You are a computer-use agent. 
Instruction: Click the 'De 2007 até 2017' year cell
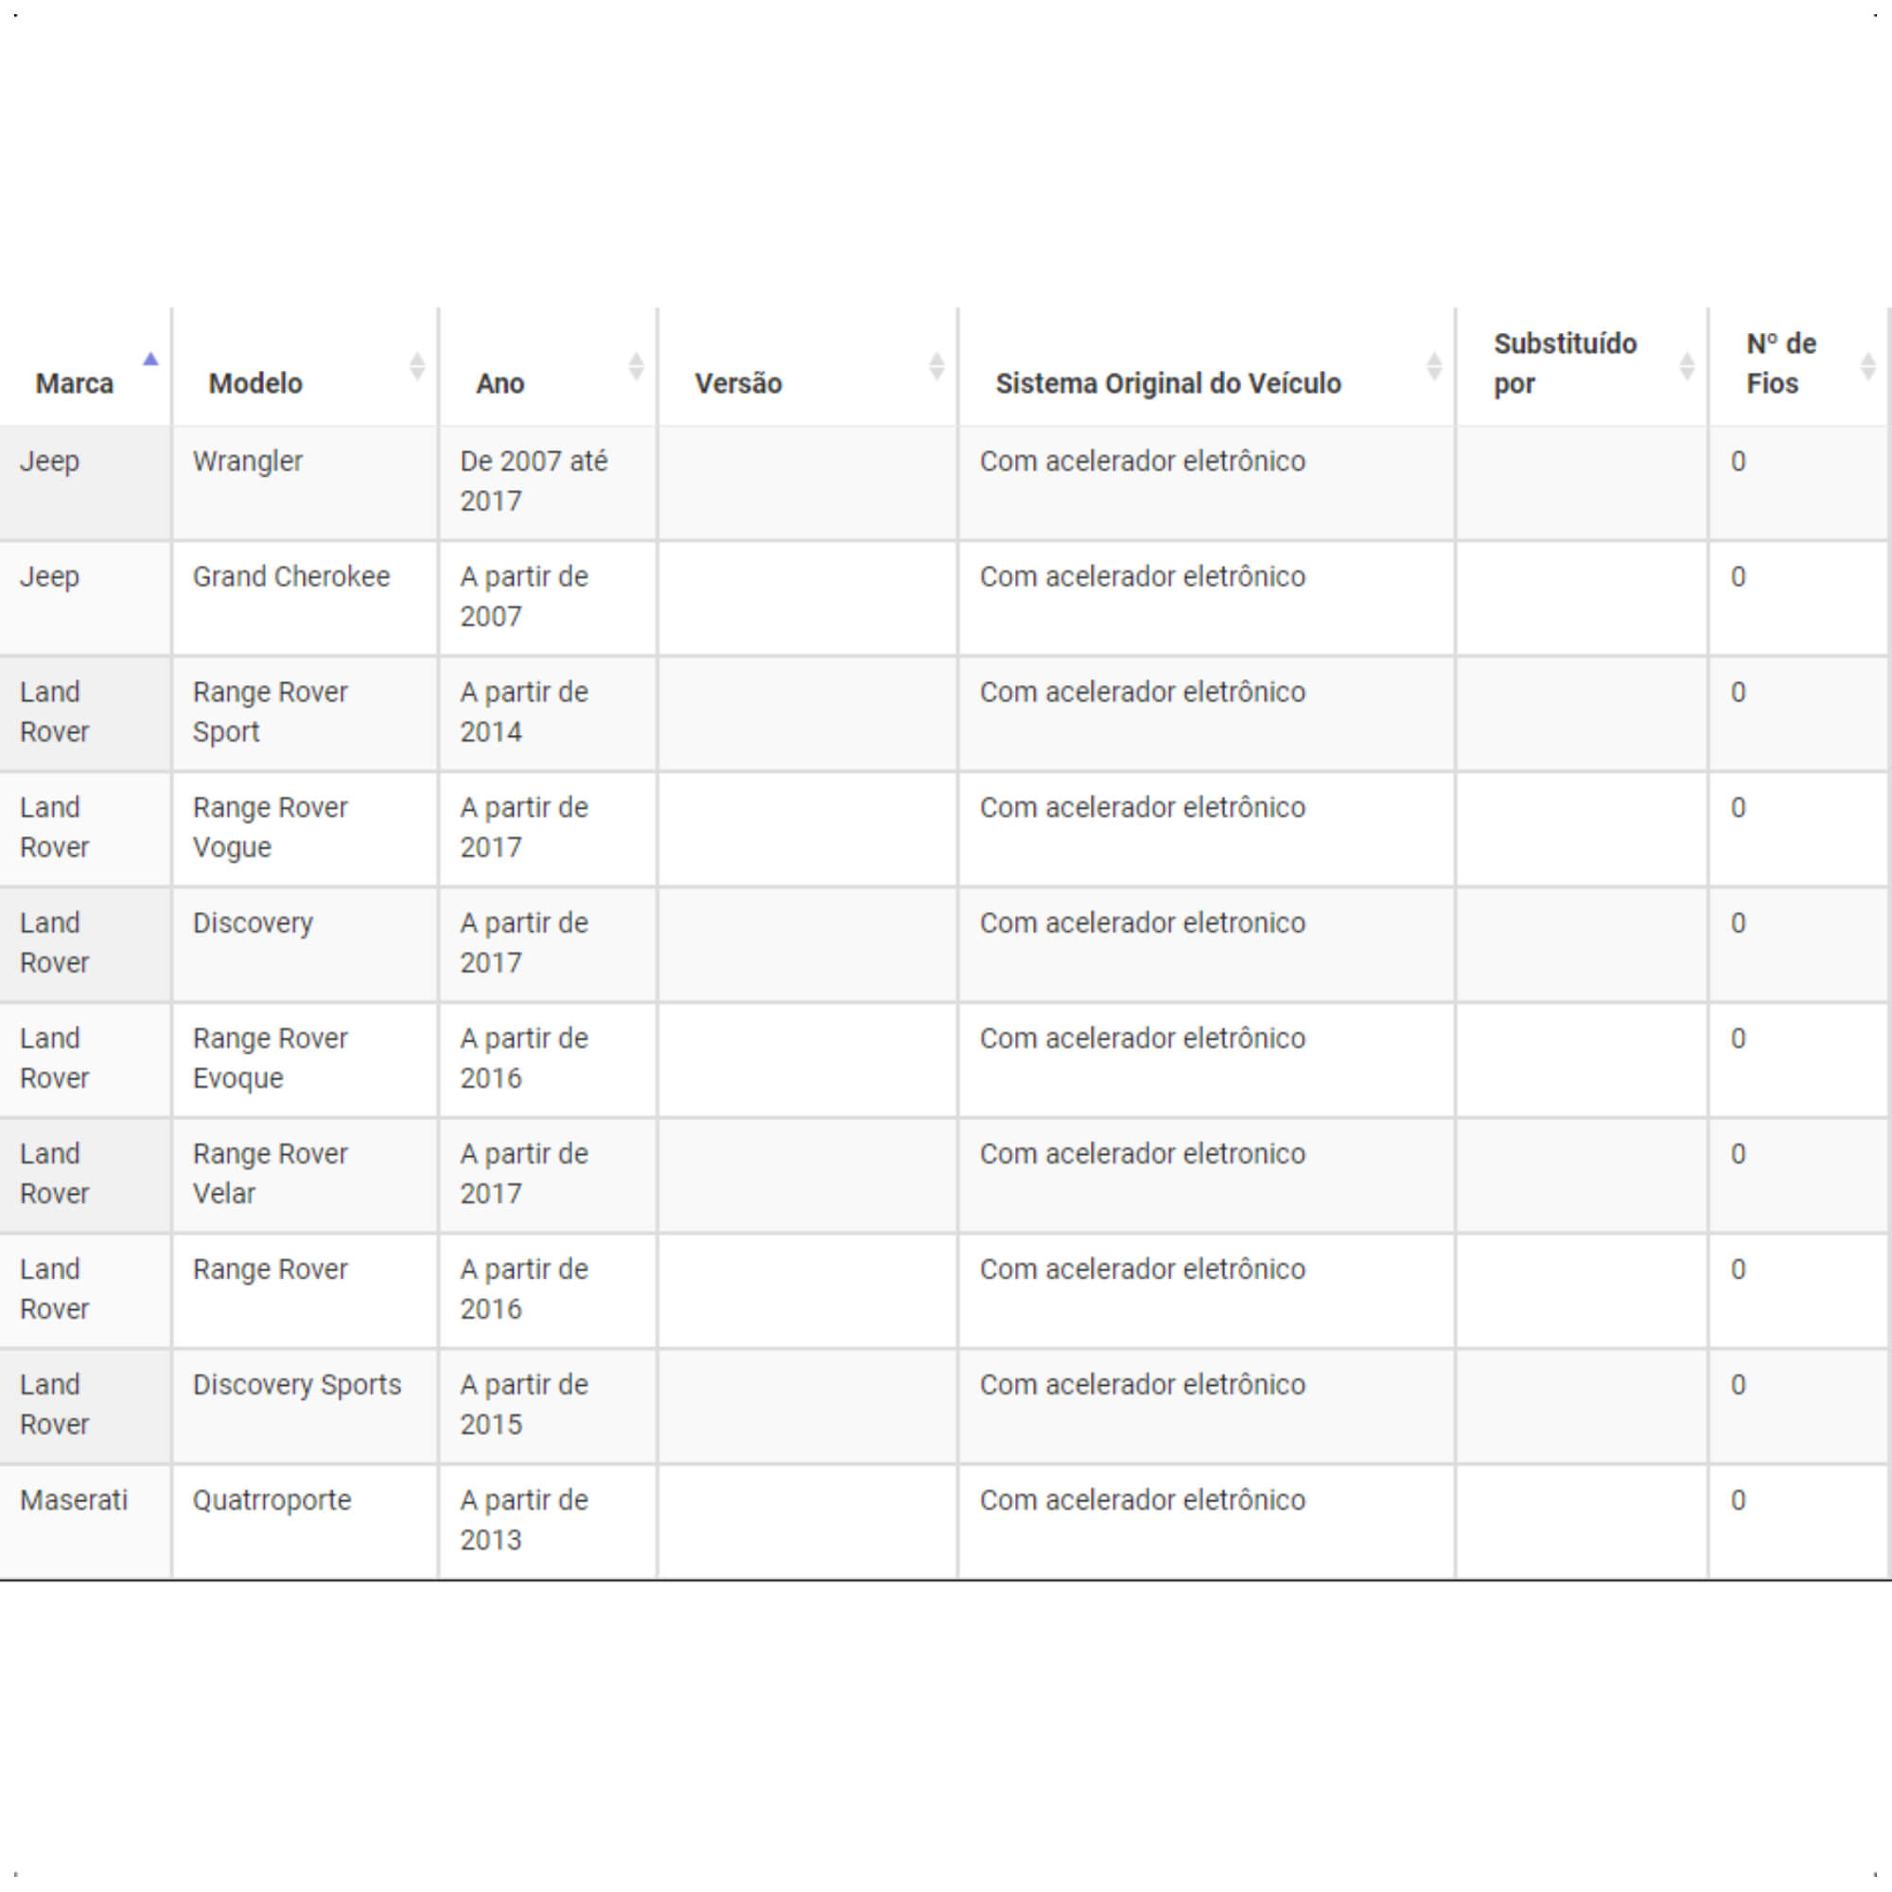(x=549, y=482)
